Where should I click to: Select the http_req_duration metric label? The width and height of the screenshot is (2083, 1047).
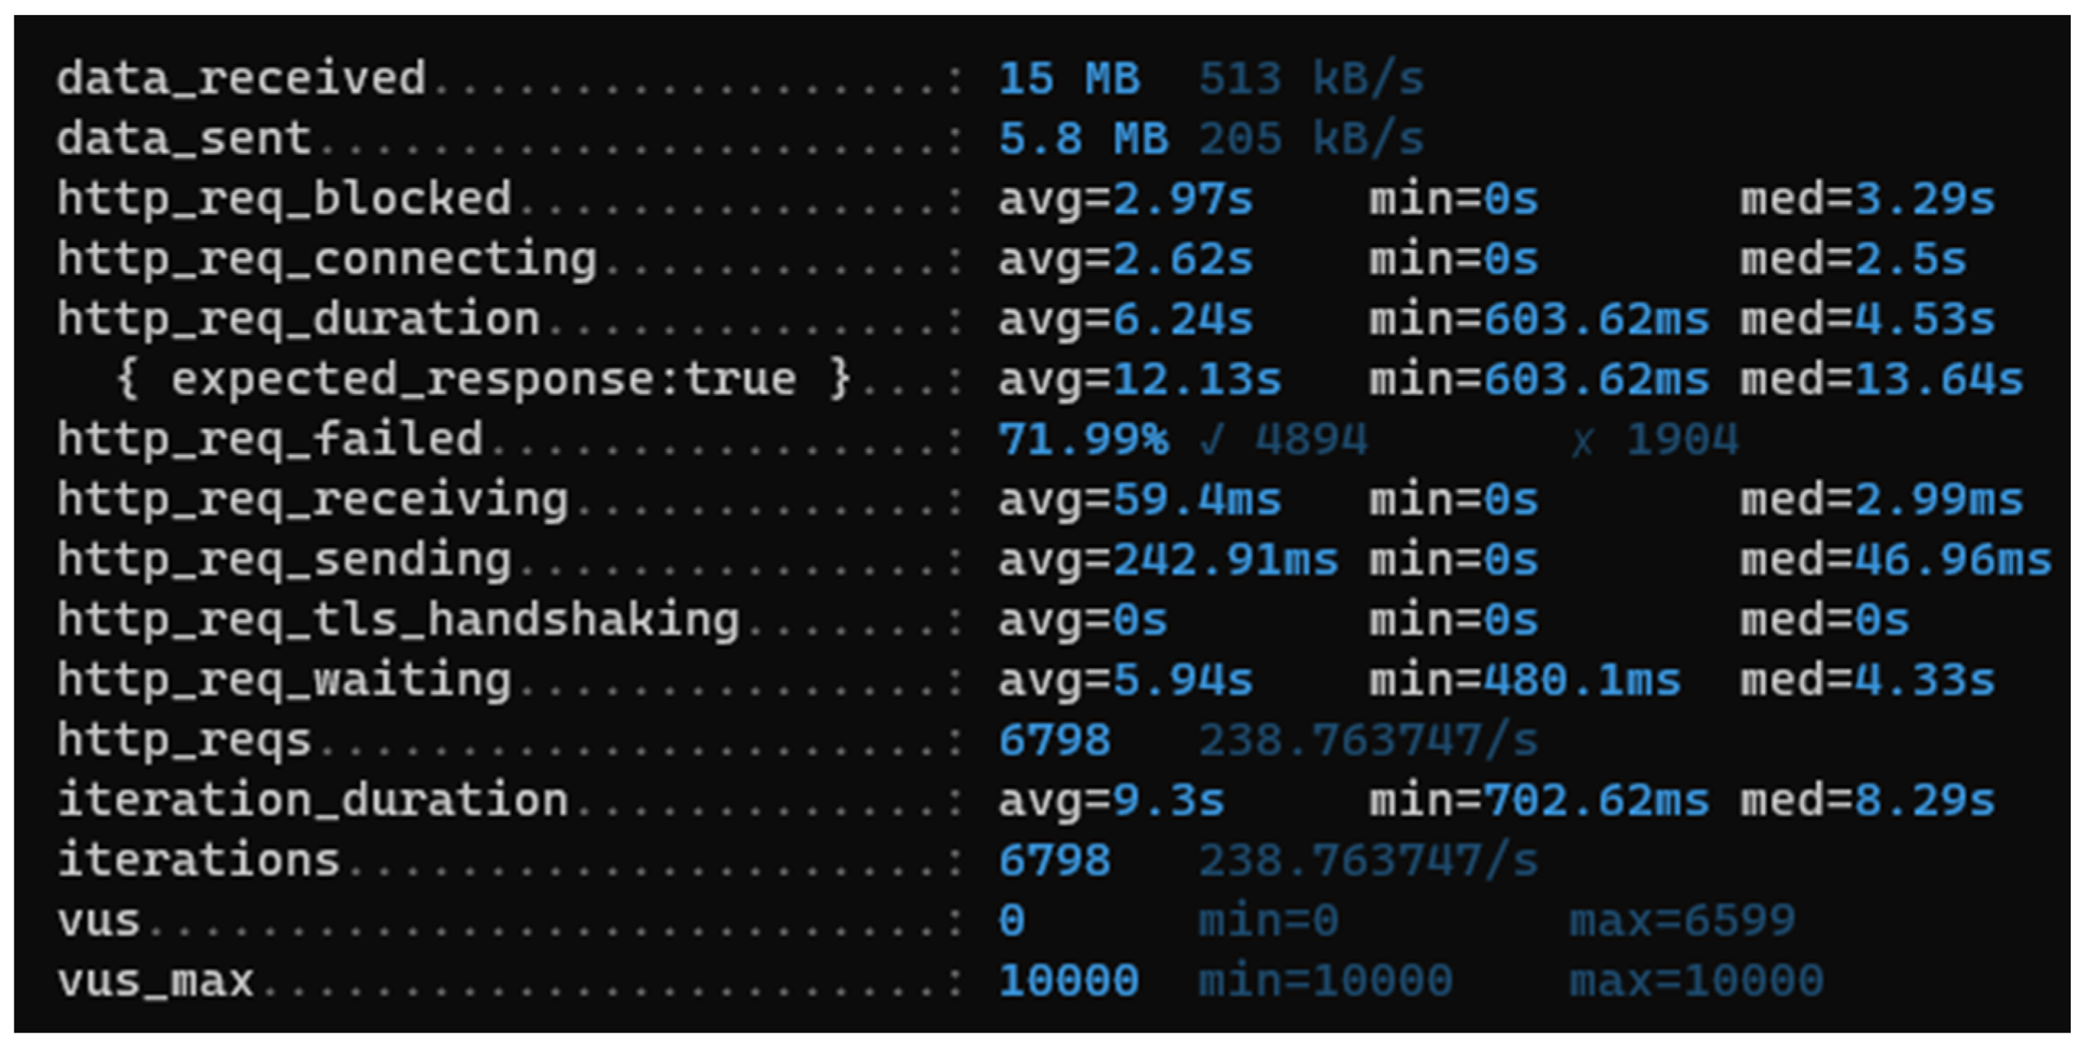pos(298,319)
